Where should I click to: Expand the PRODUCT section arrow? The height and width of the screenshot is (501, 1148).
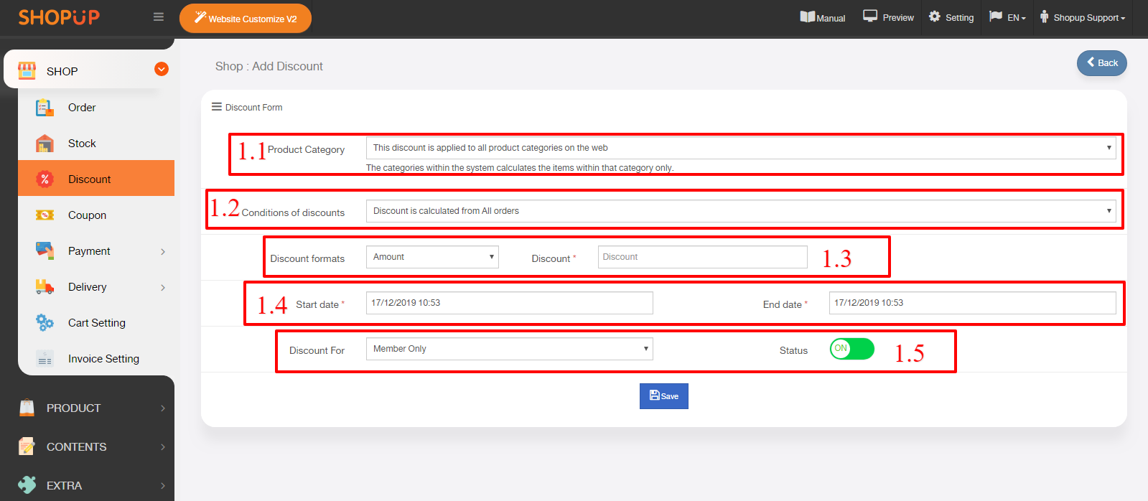(x=163, y=408)
